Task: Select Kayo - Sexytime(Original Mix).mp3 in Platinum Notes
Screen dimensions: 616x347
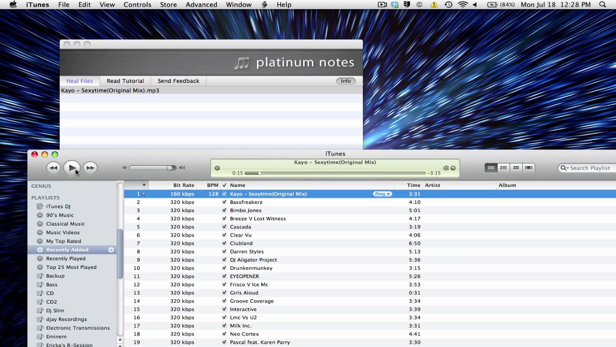Action: click(x=211, y=91)
